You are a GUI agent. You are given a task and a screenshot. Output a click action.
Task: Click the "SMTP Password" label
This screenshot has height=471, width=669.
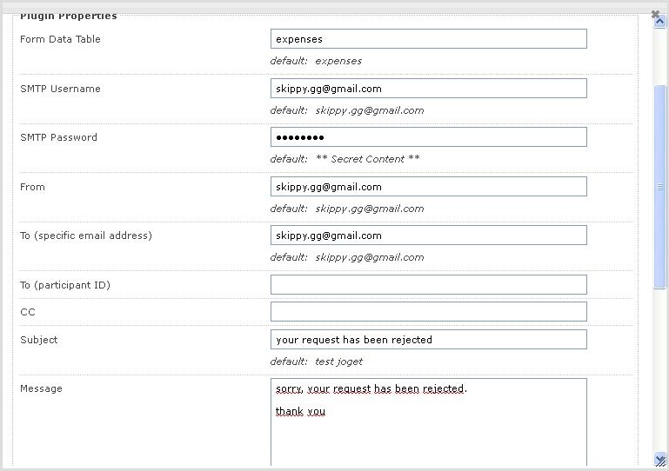[x=58, y=137]
